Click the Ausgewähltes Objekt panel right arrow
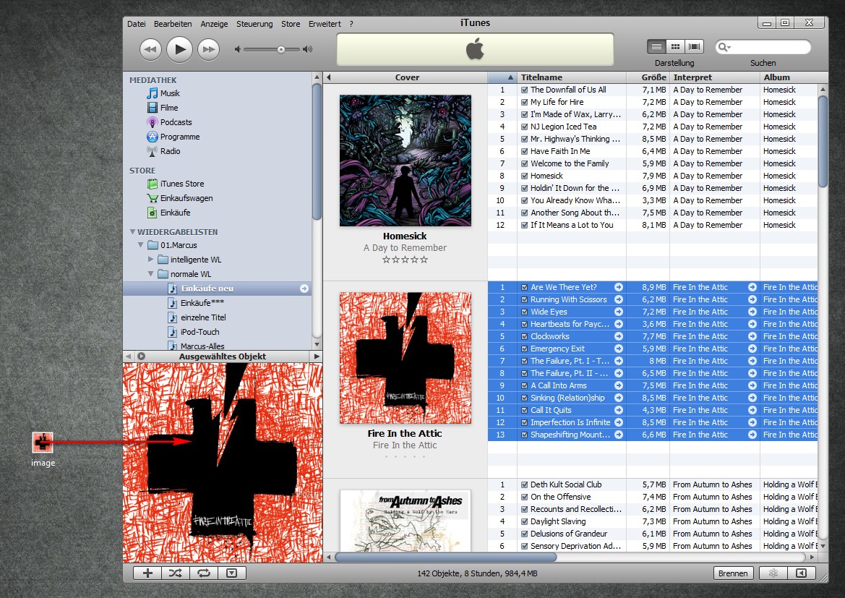845x598 pixels. point(317,356)
